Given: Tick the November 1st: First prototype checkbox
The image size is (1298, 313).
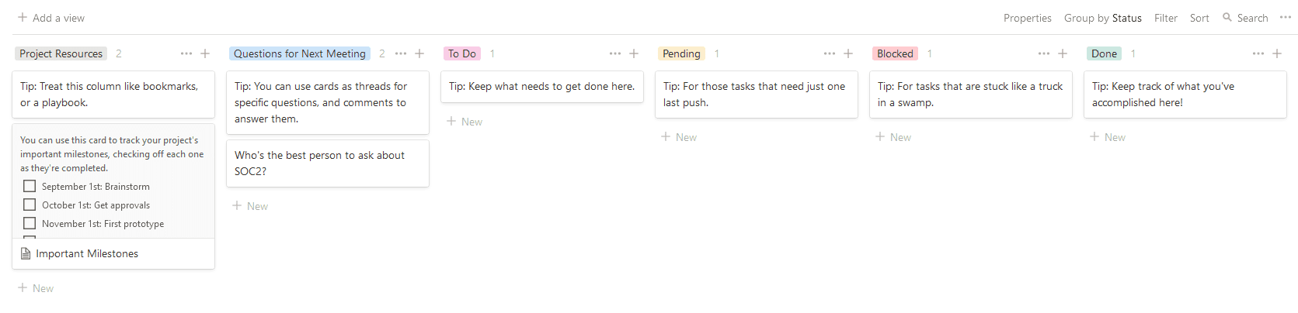Looking at the screenshot, I should 30,223.
